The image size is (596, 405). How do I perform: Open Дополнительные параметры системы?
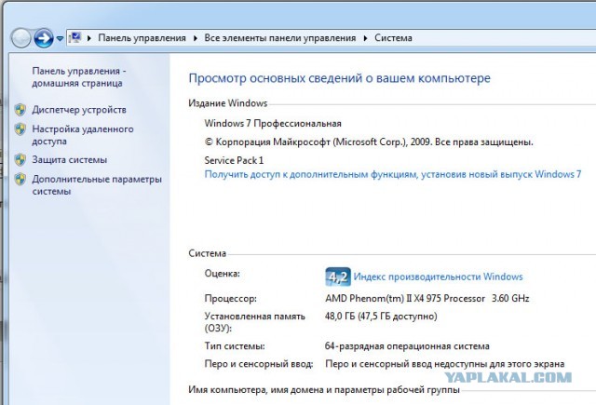(x=97, y=185)
